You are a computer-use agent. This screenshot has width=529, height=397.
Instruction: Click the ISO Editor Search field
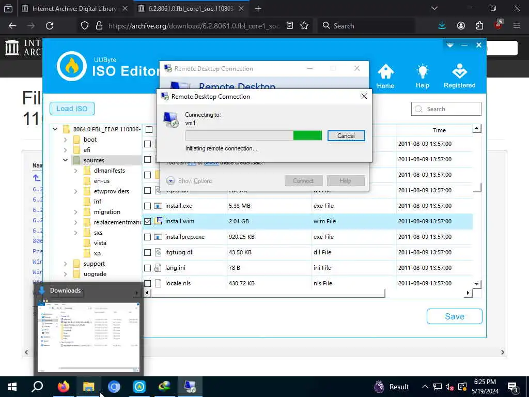tap(446, 109)
